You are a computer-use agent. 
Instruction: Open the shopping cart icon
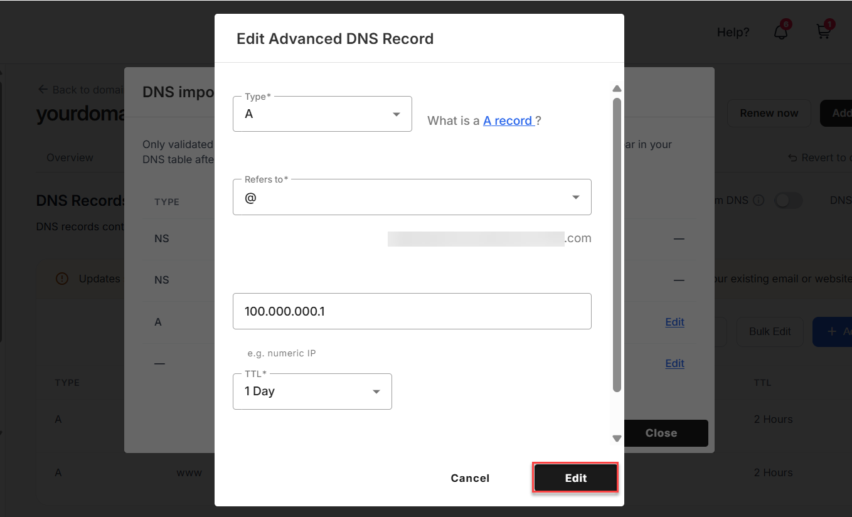pyautogui.click(x=824, y=31)
